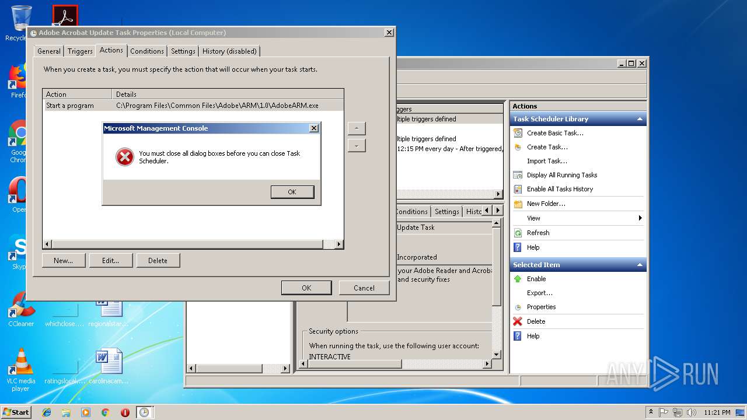Open Create Task in Actions pane
747x420 pixels.
[x=547, y=147]
